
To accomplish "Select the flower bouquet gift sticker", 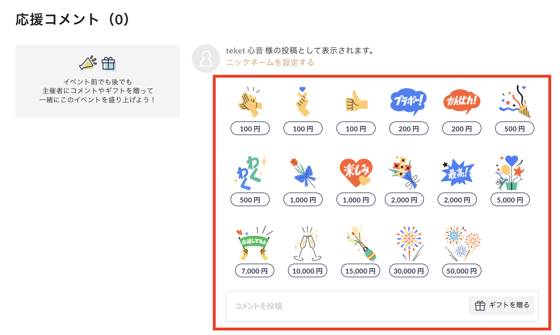I will [x=404, y=173].
